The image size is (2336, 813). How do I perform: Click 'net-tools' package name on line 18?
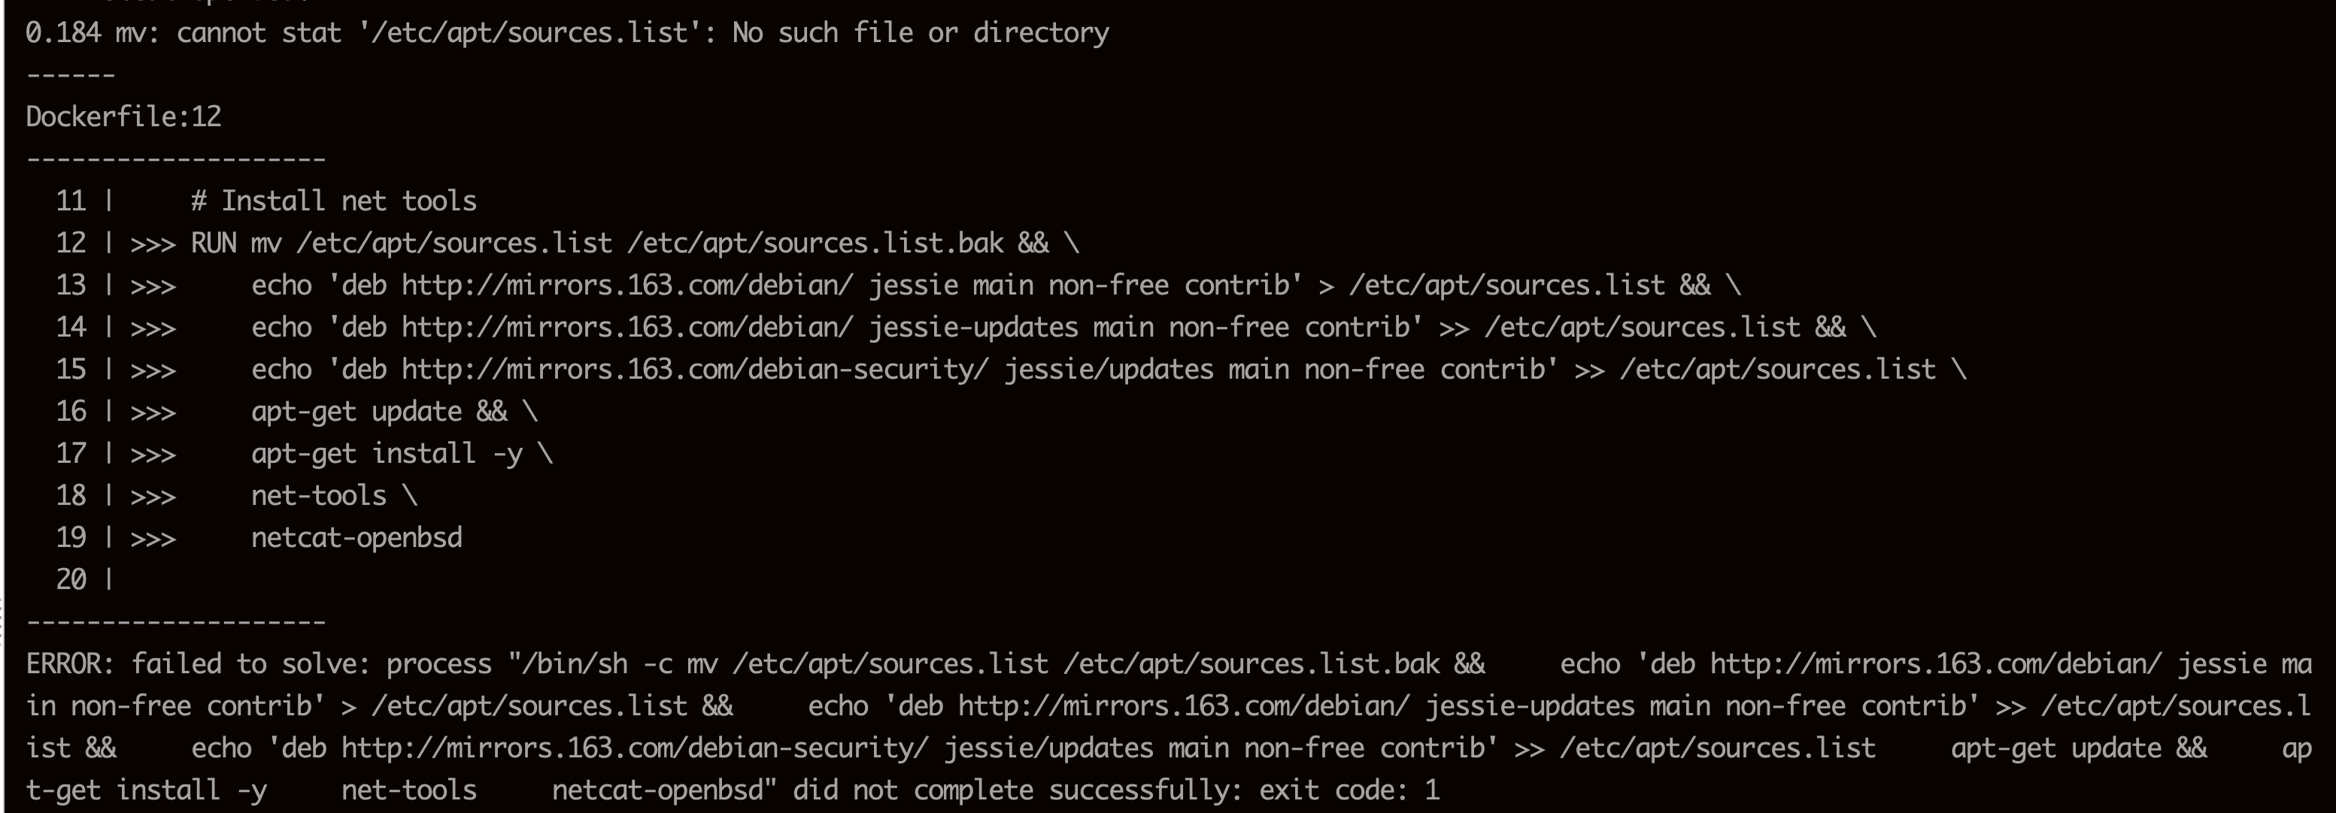[x=318, y=496]
